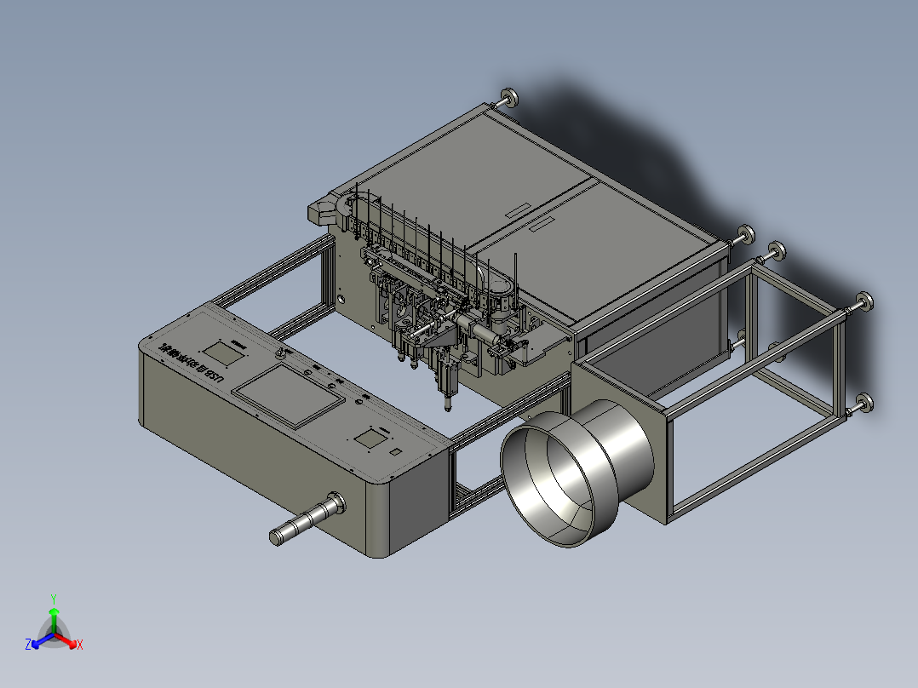918x688 pixels.
Task: Select the small square cutout near panel's rounded corner
Action: [x=396, y=452]
